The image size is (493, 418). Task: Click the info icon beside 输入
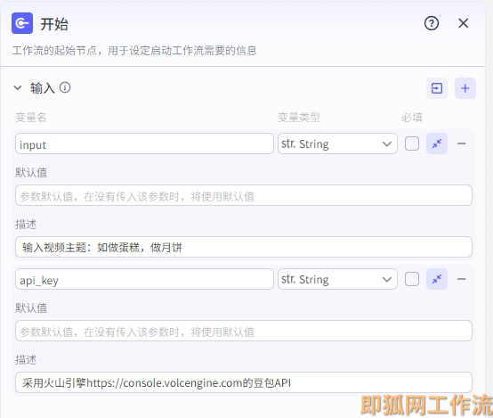pyautogui.click(x=65, y=87)
